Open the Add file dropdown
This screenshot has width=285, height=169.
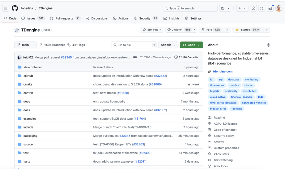(x=168, y=45)
